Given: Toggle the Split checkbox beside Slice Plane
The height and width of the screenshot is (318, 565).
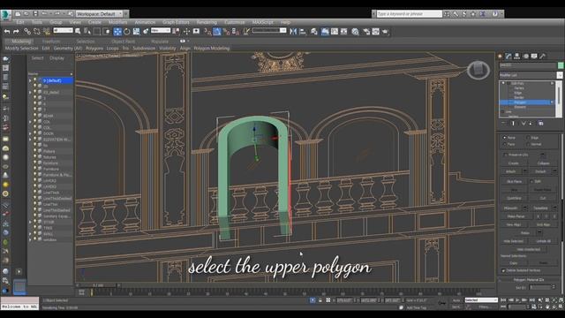Looking at the screenshot, I should [x=531, y=181].
